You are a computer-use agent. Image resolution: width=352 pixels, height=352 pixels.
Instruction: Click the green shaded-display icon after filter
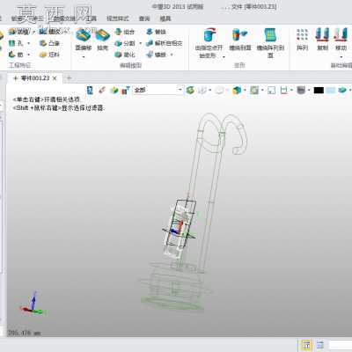tap(190, 90)
